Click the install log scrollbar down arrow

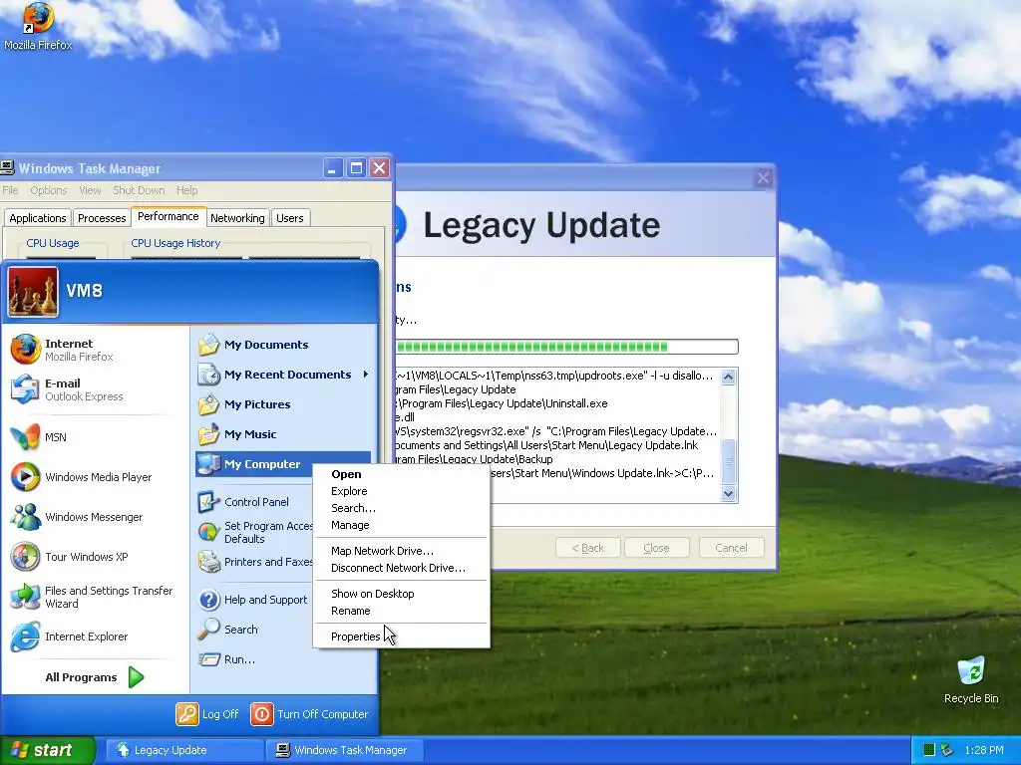[729, 494]
